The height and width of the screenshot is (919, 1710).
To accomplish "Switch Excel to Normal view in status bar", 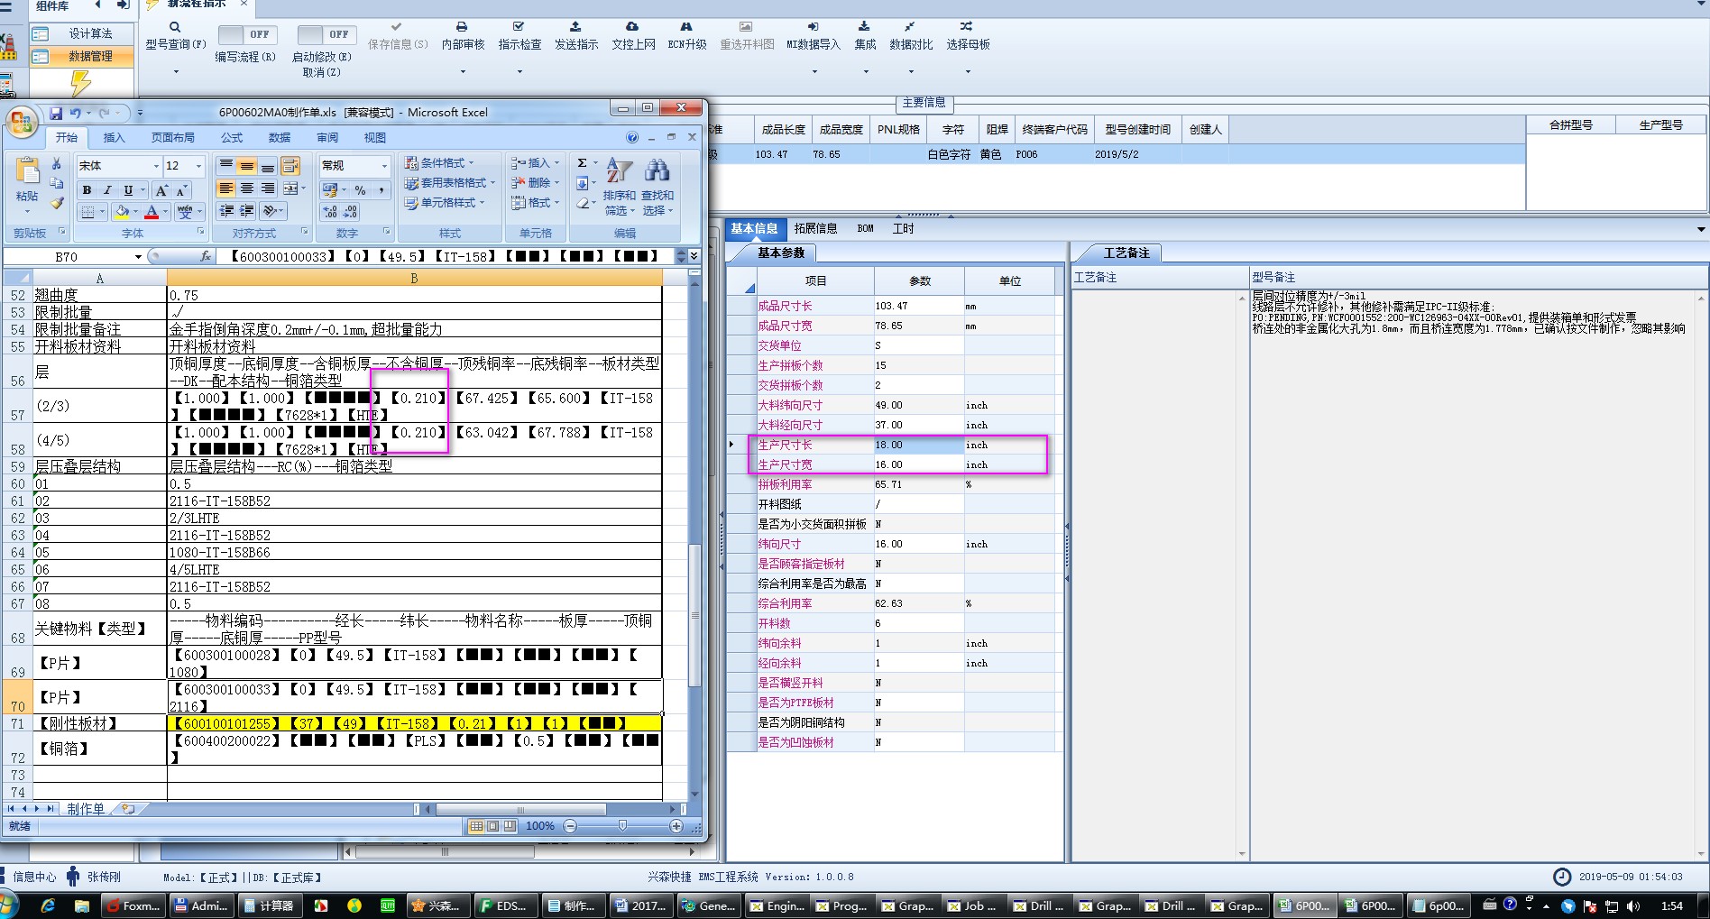I will (x=476, y=826).
